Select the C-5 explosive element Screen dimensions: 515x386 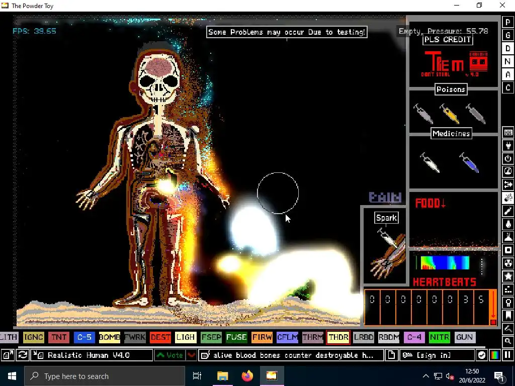(84, 337)
